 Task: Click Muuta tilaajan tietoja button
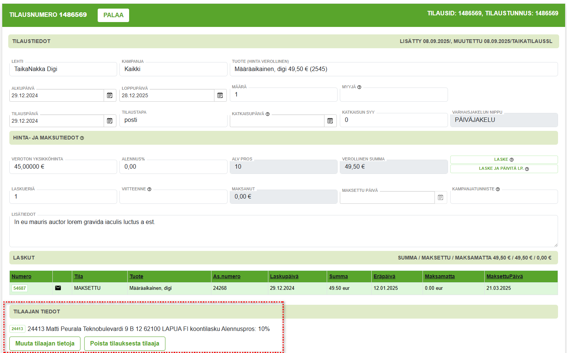tap(45, 343)
